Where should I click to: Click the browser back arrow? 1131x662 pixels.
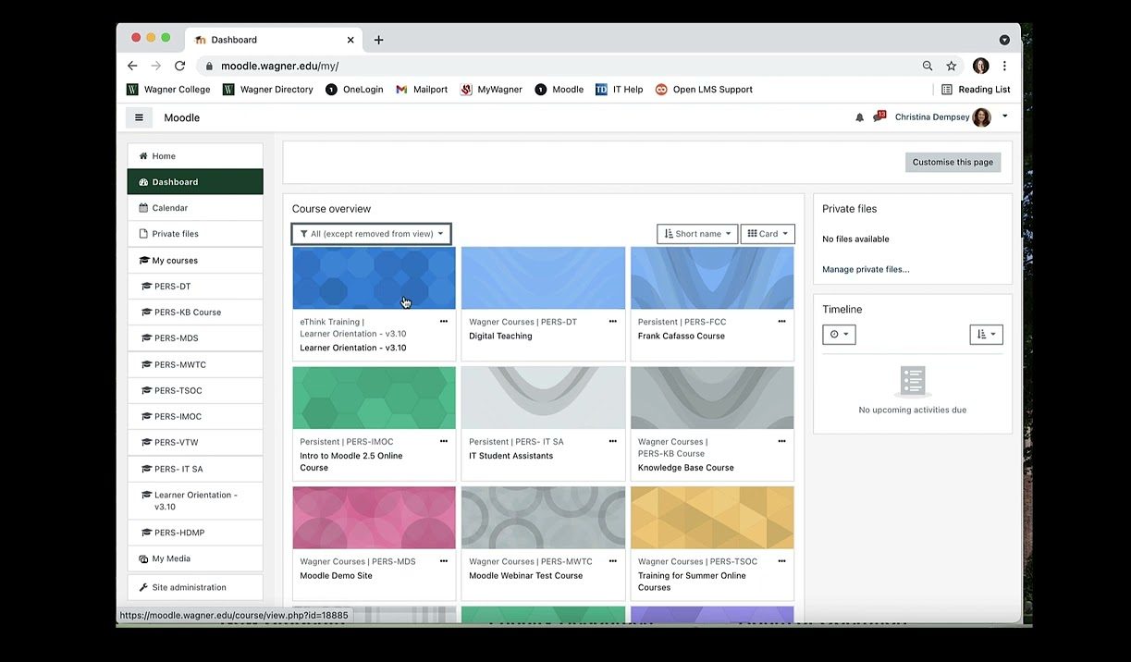132,66
